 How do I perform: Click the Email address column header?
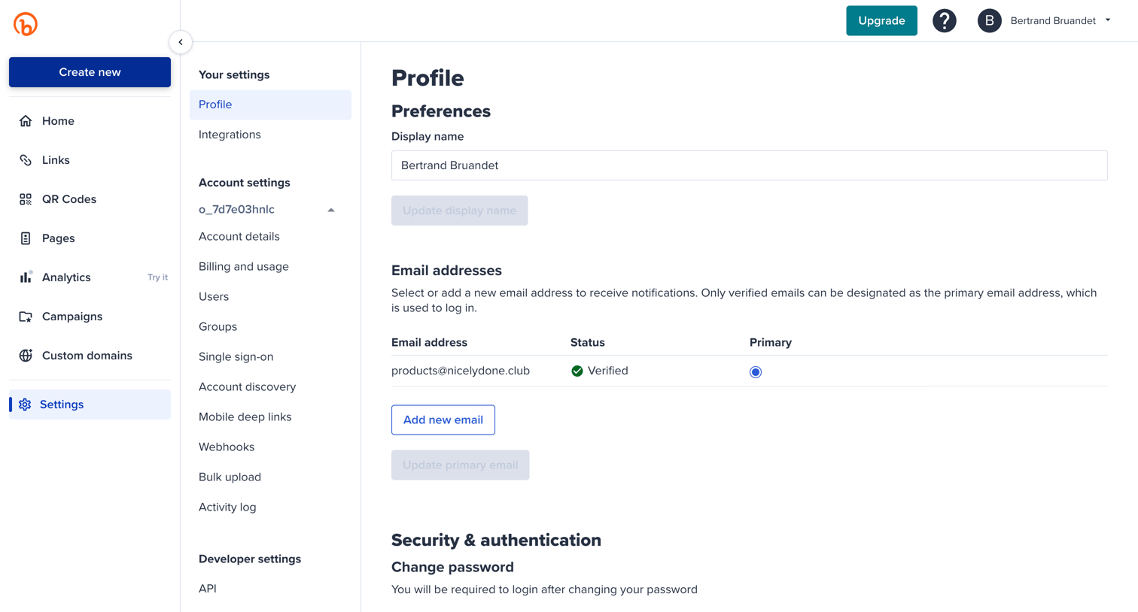click(429, 343)
